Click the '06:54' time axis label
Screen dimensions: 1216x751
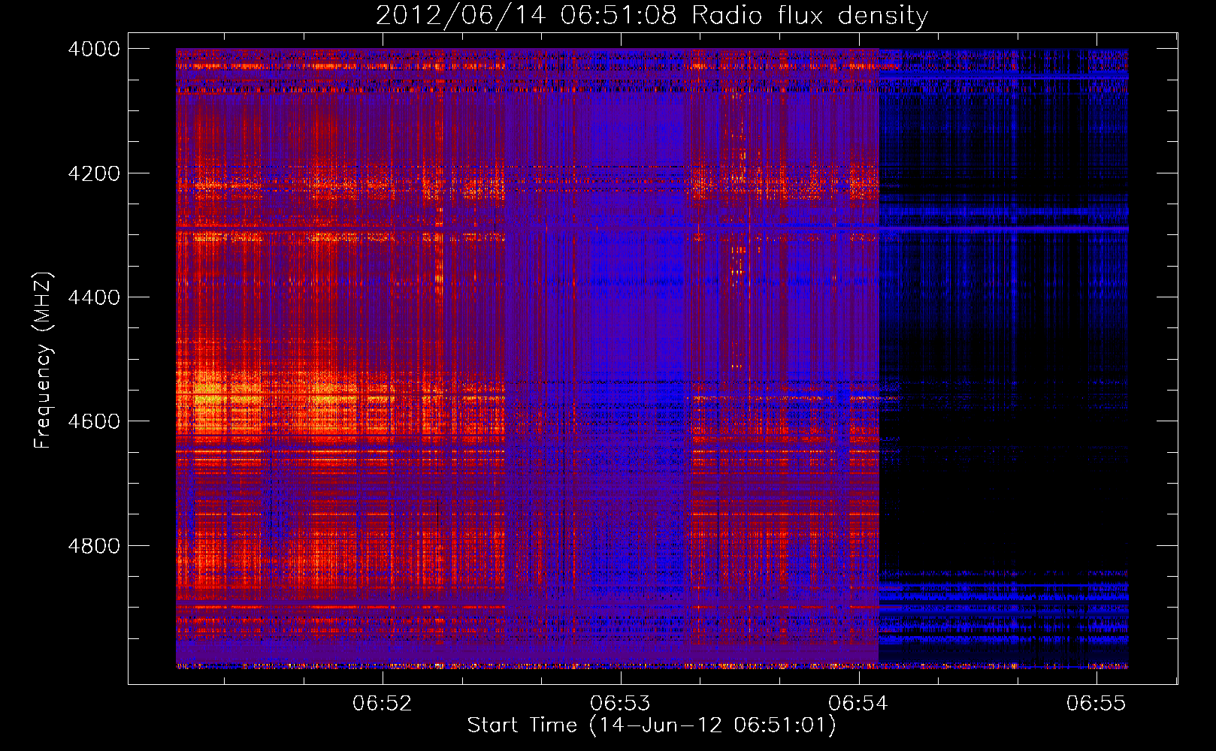pos(858,704)
